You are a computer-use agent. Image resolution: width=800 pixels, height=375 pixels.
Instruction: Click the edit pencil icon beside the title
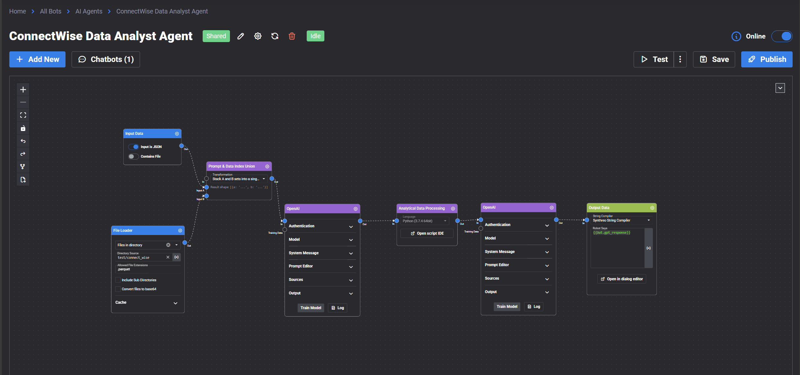241,36
